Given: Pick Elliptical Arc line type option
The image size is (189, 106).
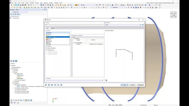Looking at the screenshot, I should (58, 38).
